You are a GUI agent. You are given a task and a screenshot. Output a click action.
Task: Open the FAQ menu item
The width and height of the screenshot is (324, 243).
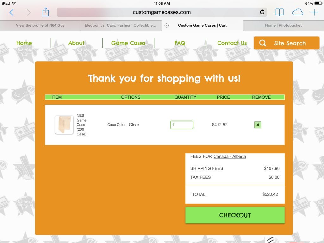(180, 43)
